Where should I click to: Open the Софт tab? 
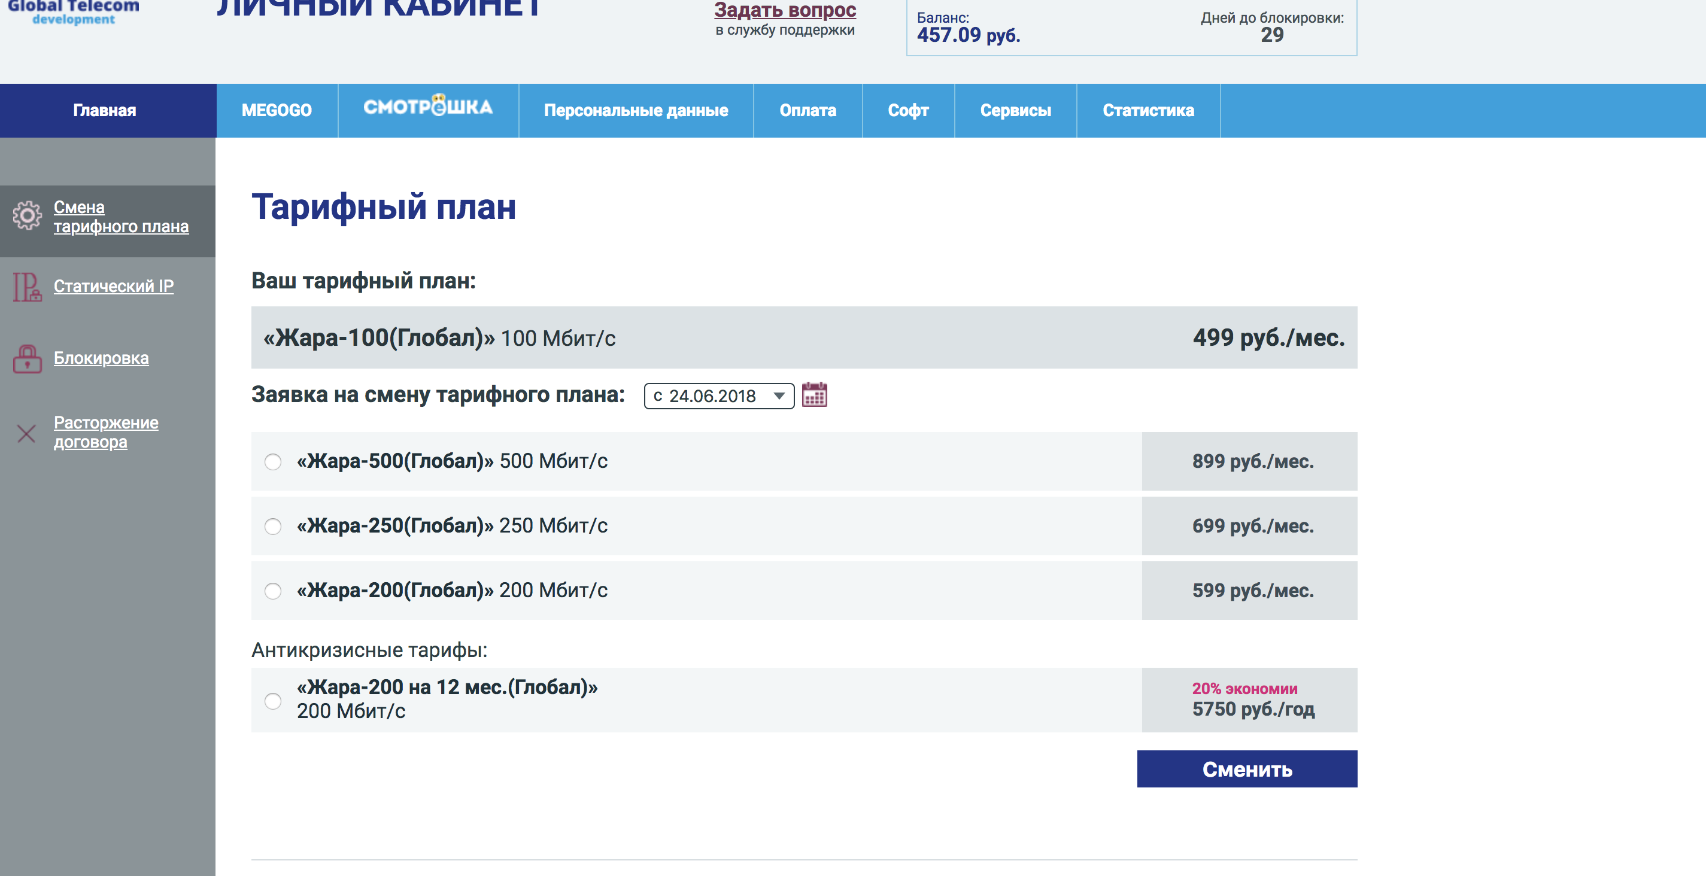point(908,111)
